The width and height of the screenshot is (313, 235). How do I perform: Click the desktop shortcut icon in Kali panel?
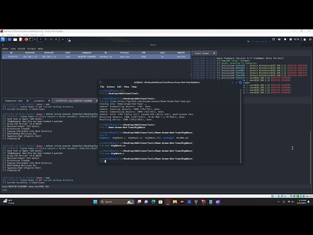[x=9, y=40]
